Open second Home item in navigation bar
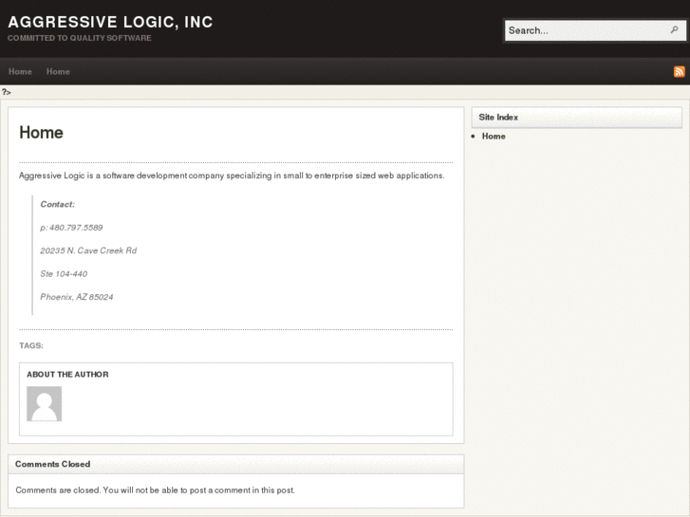This screenshot has height=517, width=690. coord(58,71)
